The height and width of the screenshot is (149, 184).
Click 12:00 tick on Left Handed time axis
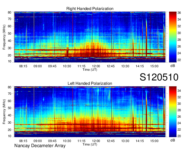point(96,141)
